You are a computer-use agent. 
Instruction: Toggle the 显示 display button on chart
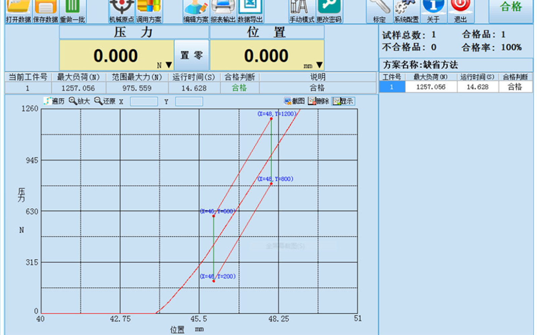[x=343, y=101]
